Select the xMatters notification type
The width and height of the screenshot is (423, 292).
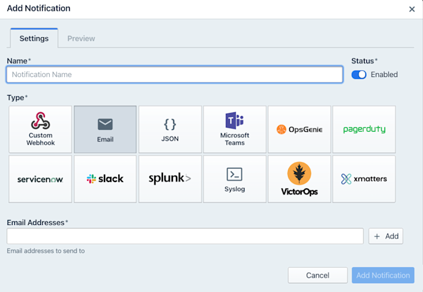364,179
